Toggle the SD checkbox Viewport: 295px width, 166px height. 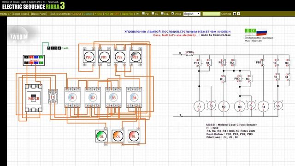pos(153,13)
